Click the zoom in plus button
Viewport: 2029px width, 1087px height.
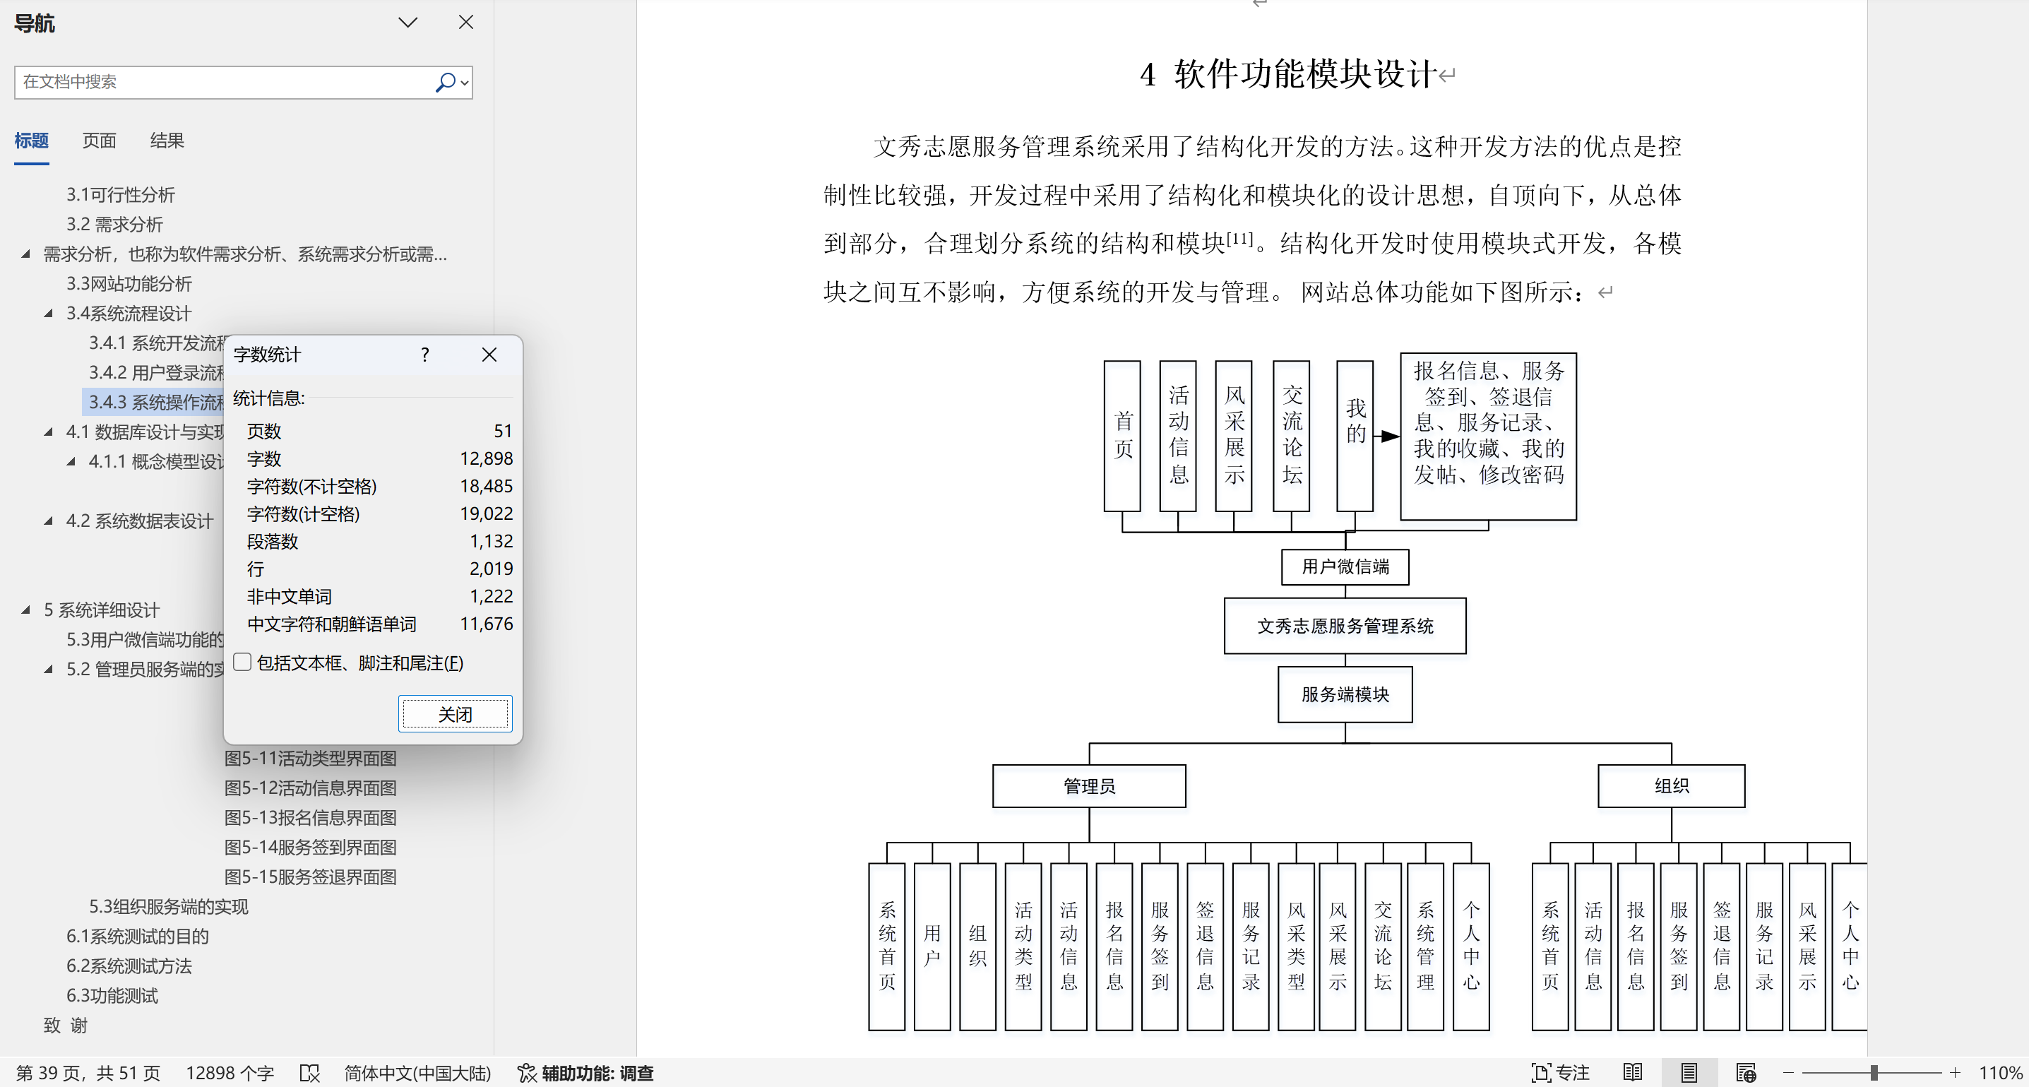tap(1955, 1073)
